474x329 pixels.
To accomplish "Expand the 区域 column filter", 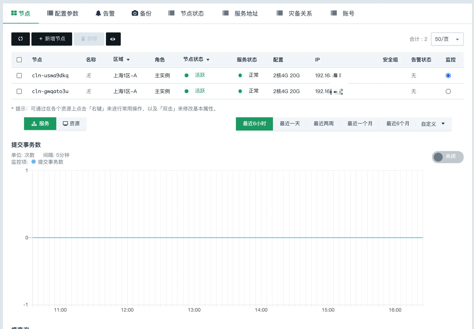I will [x=128, y=60].
